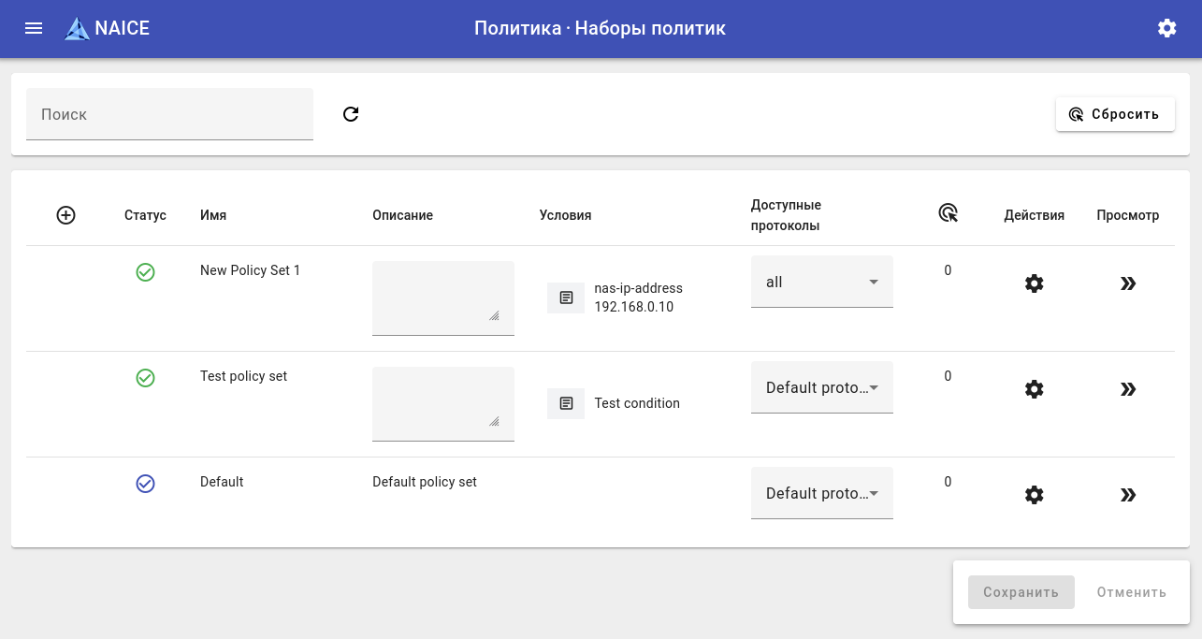
Task: Click the refresh icon next to search
Action: pos(351,114)
